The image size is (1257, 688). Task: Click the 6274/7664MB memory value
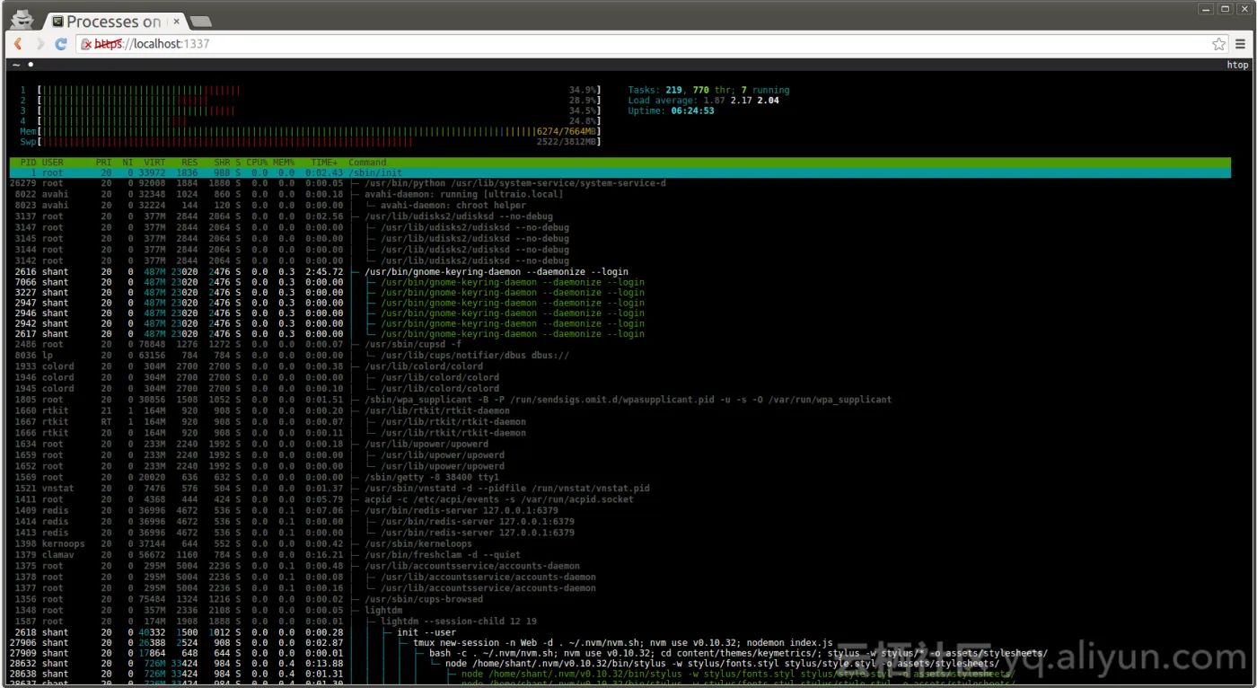coord(567,131)
